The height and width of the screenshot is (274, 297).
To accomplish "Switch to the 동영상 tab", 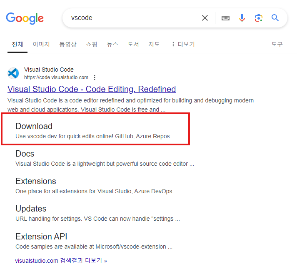I will 68,44.
